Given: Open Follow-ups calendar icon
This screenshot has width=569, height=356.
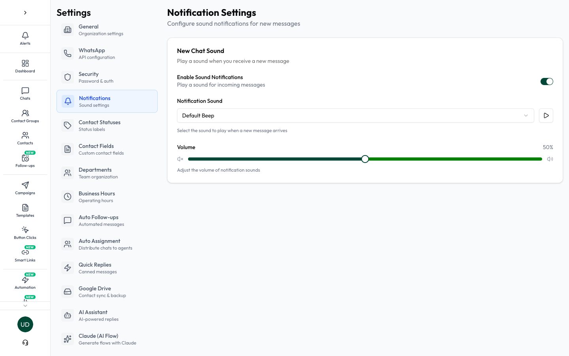Looking at the screenshot, I should click(x=25, y=158).
